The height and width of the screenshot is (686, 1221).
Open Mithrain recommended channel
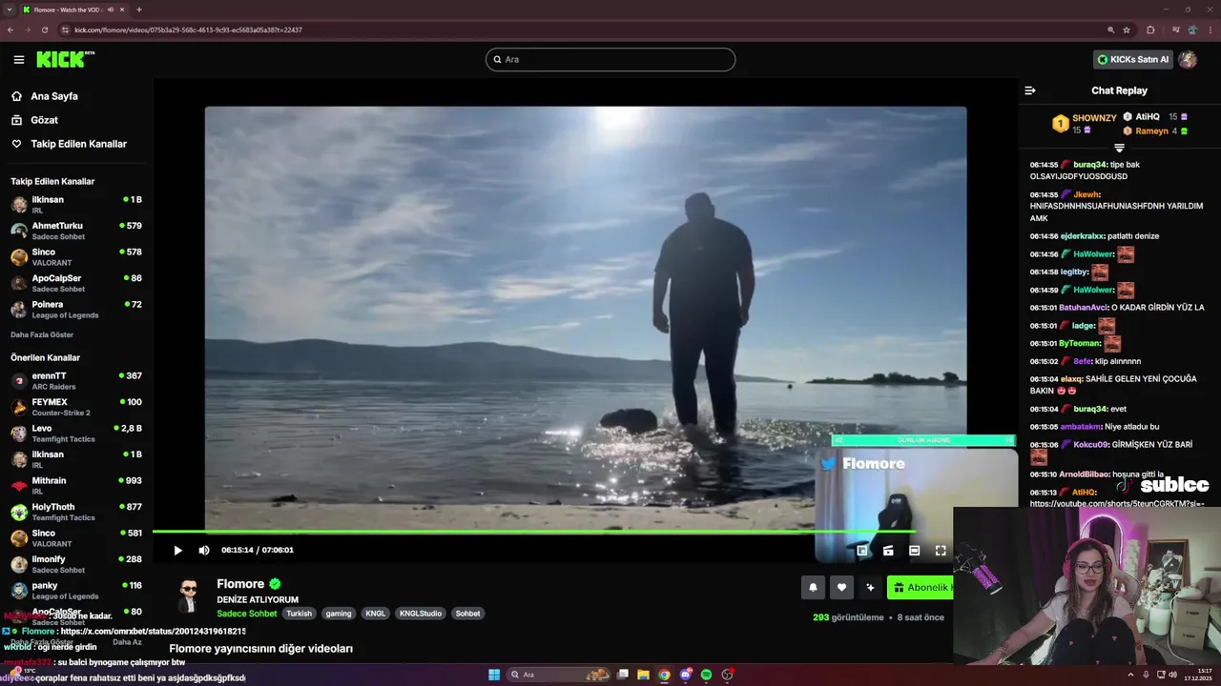(76, 485)
